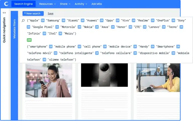The height and width of the screenshot is (129, 193).
Task: Expand the Share dropdown menu
Action: 65,4
